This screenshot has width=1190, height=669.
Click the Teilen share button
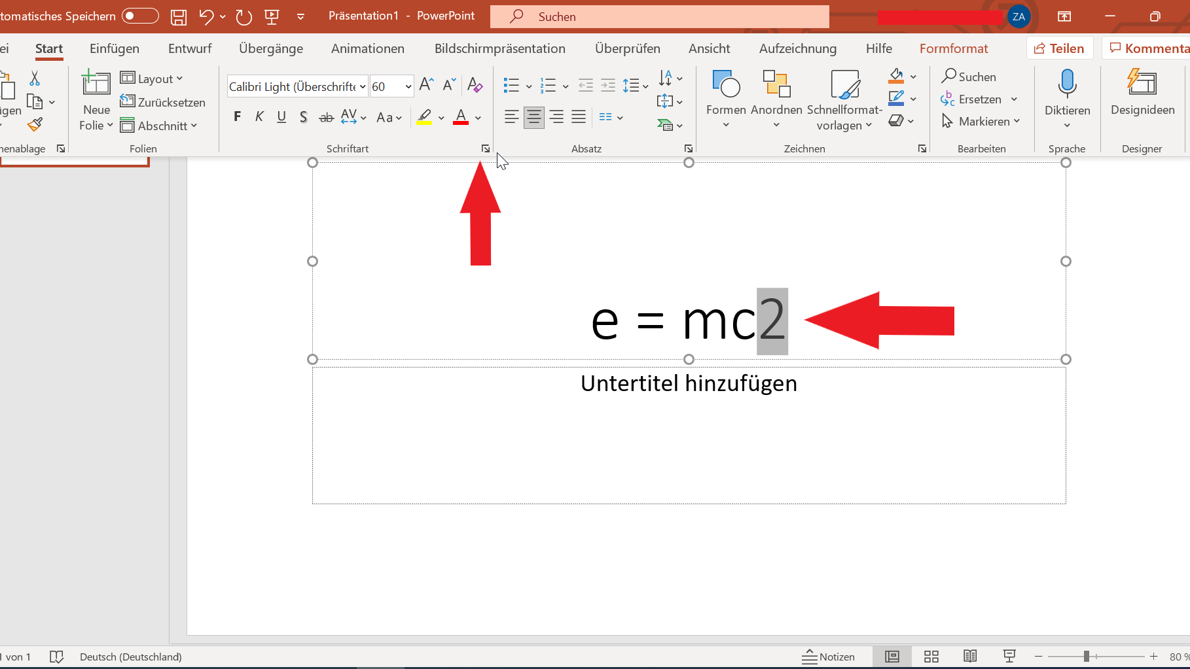click(x=1059, y=48)
